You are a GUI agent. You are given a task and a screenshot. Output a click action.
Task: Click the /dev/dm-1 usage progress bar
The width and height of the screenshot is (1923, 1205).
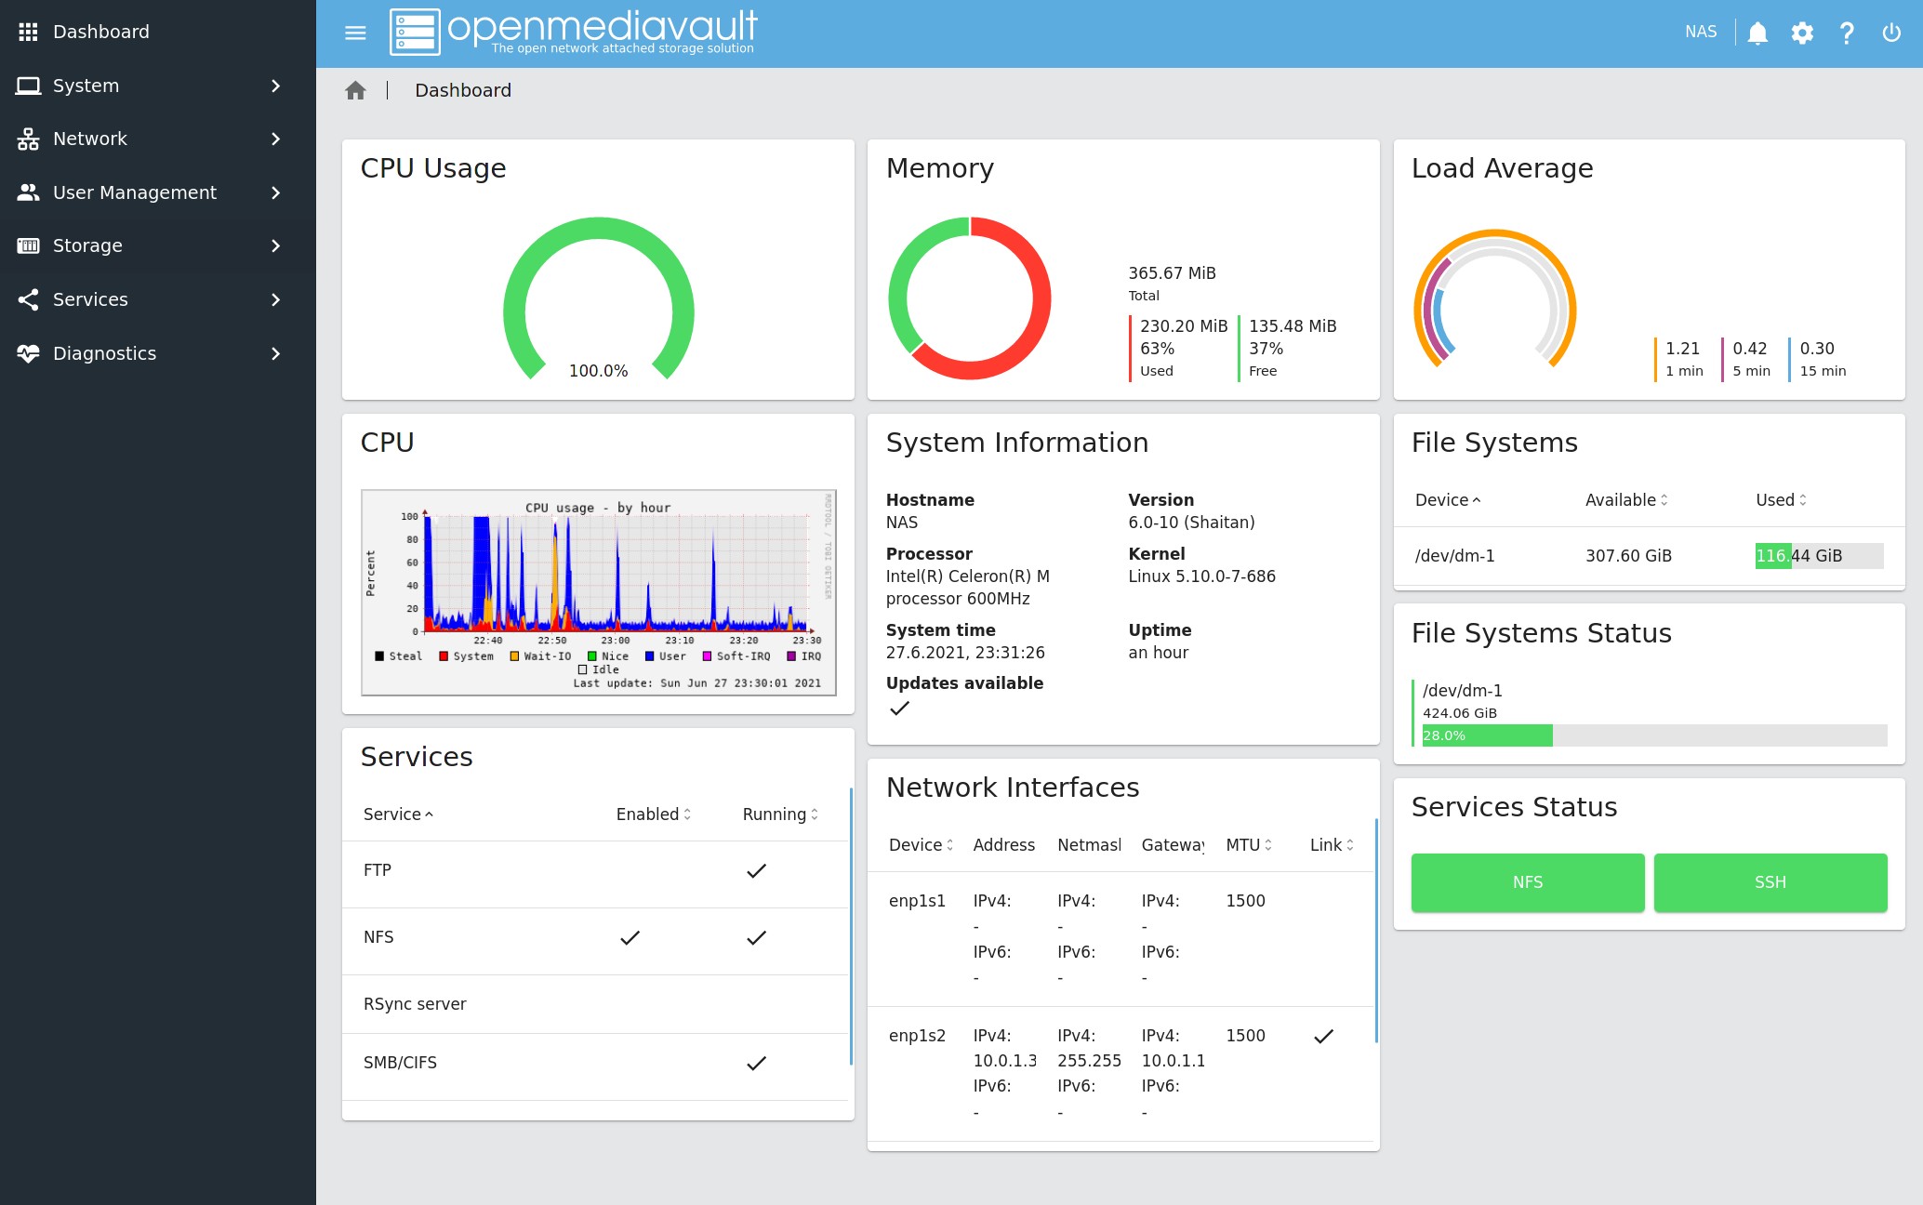coord(1649,735)
